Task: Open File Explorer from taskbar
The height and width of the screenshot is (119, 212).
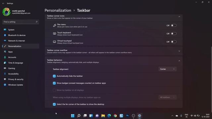Action: (103, 116)
